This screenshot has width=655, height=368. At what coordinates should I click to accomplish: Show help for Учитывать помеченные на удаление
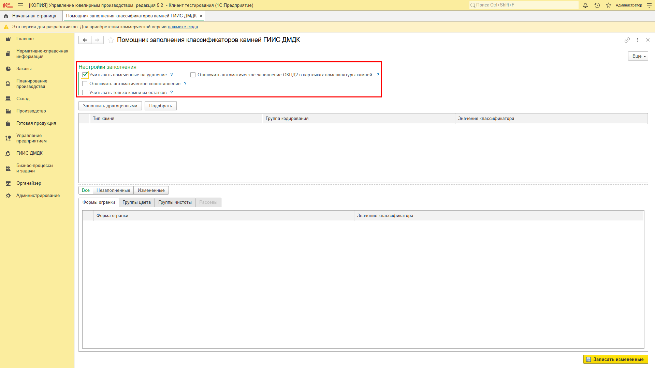click(x=172, y=75)
